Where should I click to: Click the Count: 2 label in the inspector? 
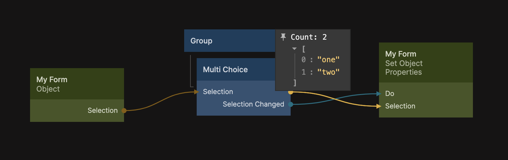(x=308, y=37)
